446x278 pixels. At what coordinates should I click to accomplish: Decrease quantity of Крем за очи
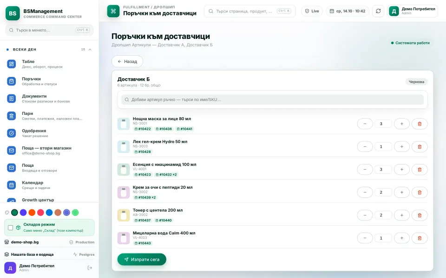point(365,192)
